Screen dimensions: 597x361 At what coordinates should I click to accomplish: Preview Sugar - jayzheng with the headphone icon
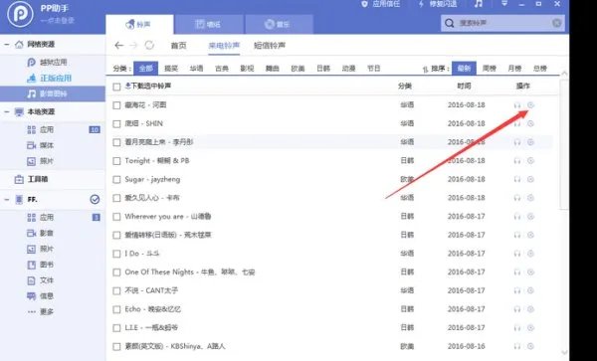tap(517, 180)
